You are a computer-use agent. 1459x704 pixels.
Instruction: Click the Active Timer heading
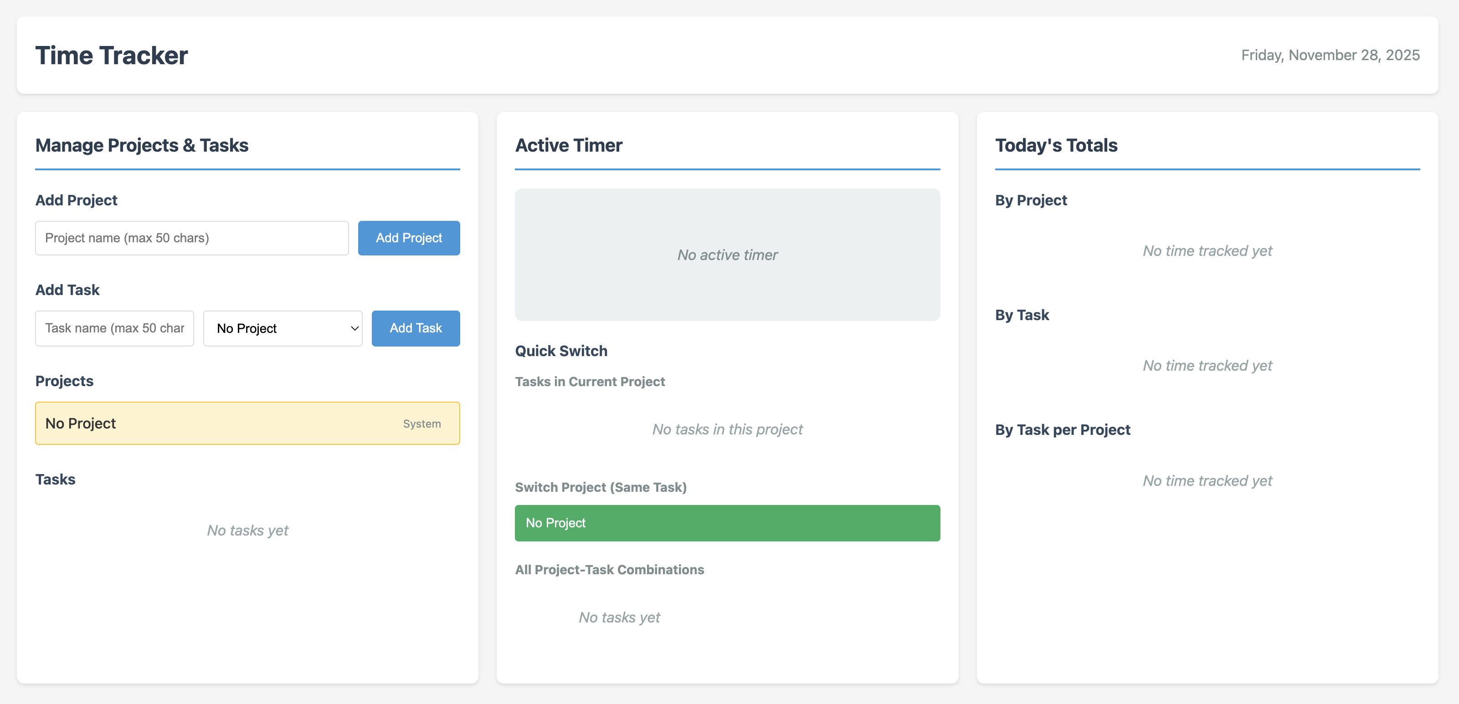[569, 145]
